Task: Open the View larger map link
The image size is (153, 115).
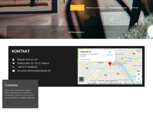Action: (x=85, y=59)
